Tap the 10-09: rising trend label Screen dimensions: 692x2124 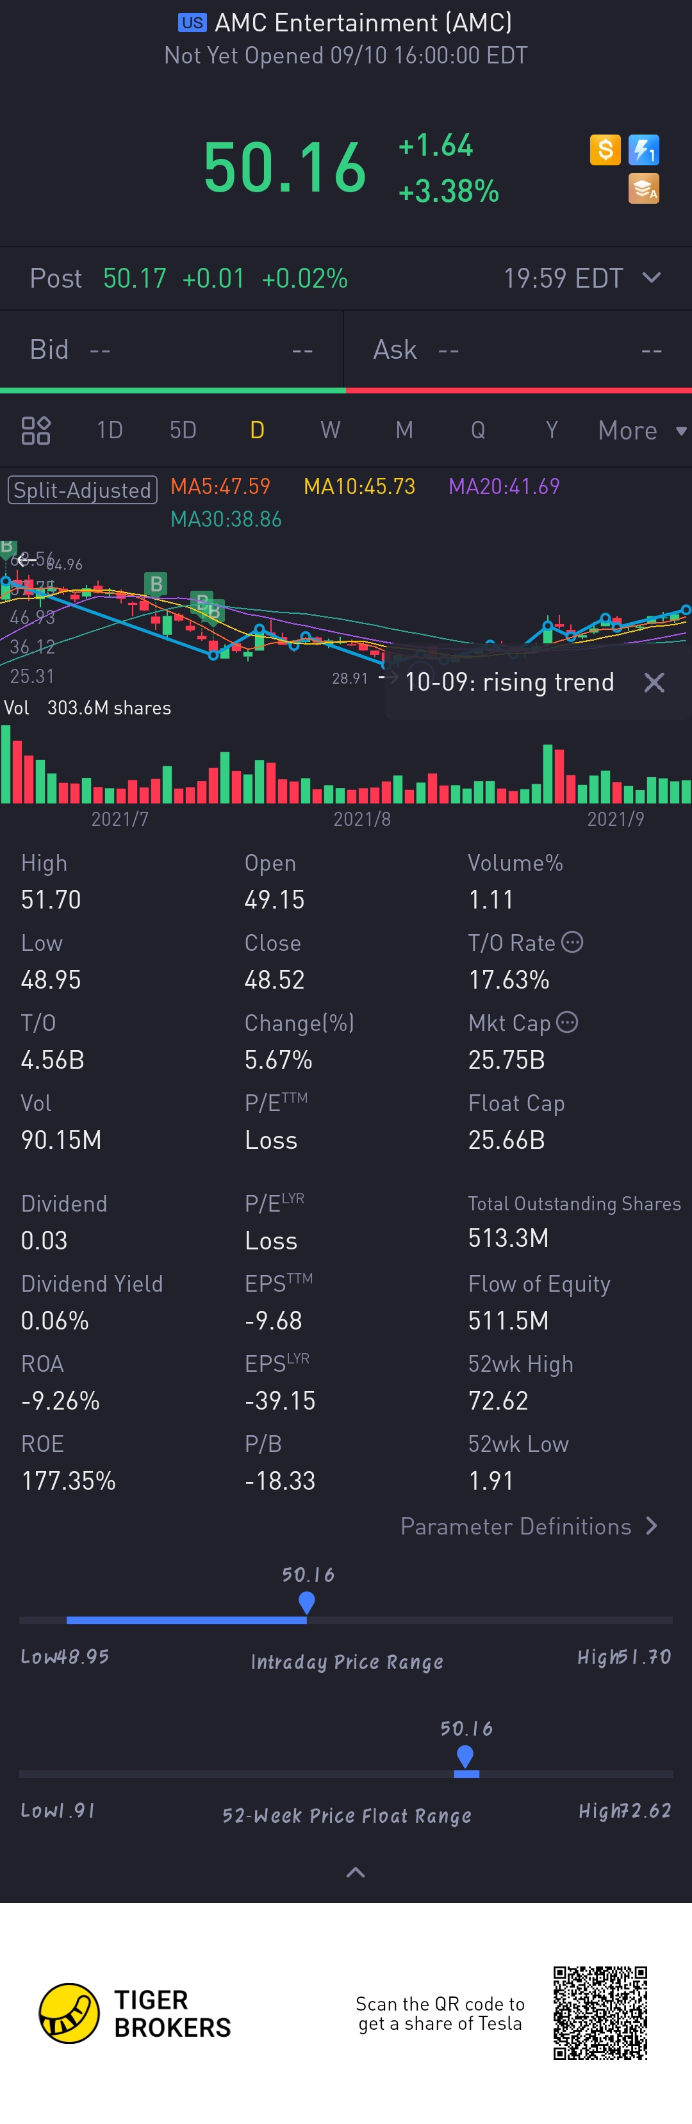click(509, 682)
